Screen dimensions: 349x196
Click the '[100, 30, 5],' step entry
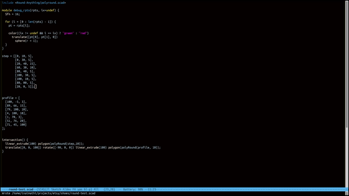26,75
